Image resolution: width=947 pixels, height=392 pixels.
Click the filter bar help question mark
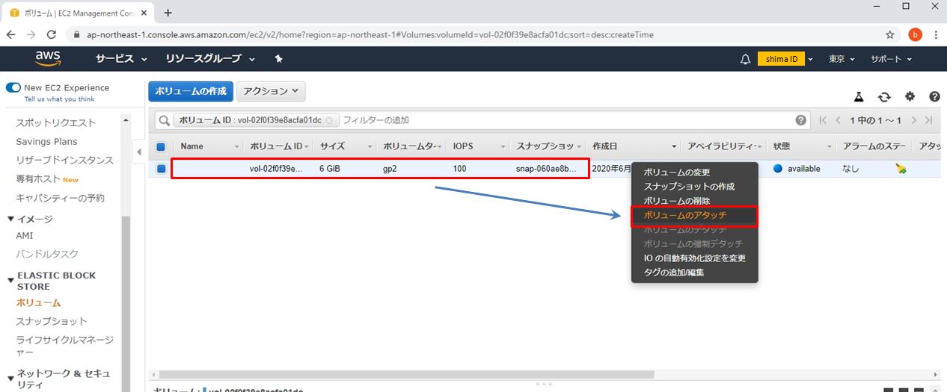click(801, 120)
